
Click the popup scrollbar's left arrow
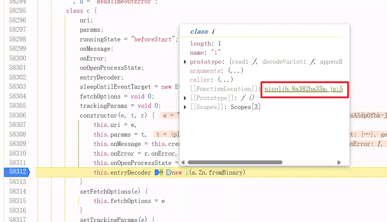[x=183, y=162]
